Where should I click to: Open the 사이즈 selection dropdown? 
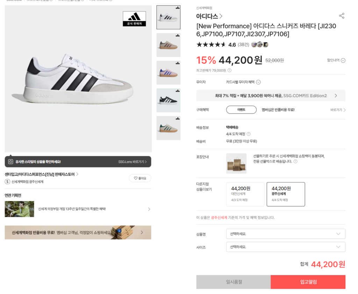285,247
